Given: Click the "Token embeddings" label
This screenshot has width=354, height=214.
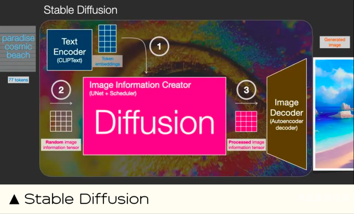Looking at the screenshot, I should click(x=107, y=61).
